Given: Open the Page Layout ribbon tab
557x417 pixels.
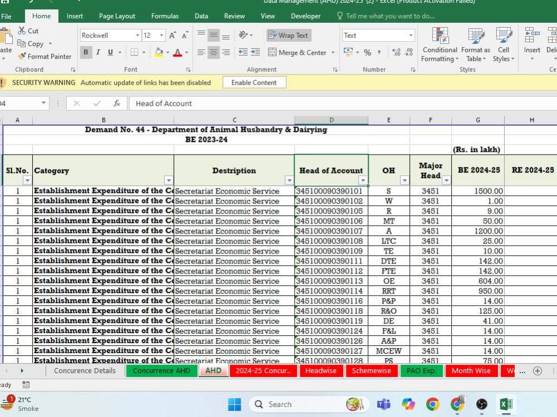Looking at the screenshot, I should click(117, 16).
